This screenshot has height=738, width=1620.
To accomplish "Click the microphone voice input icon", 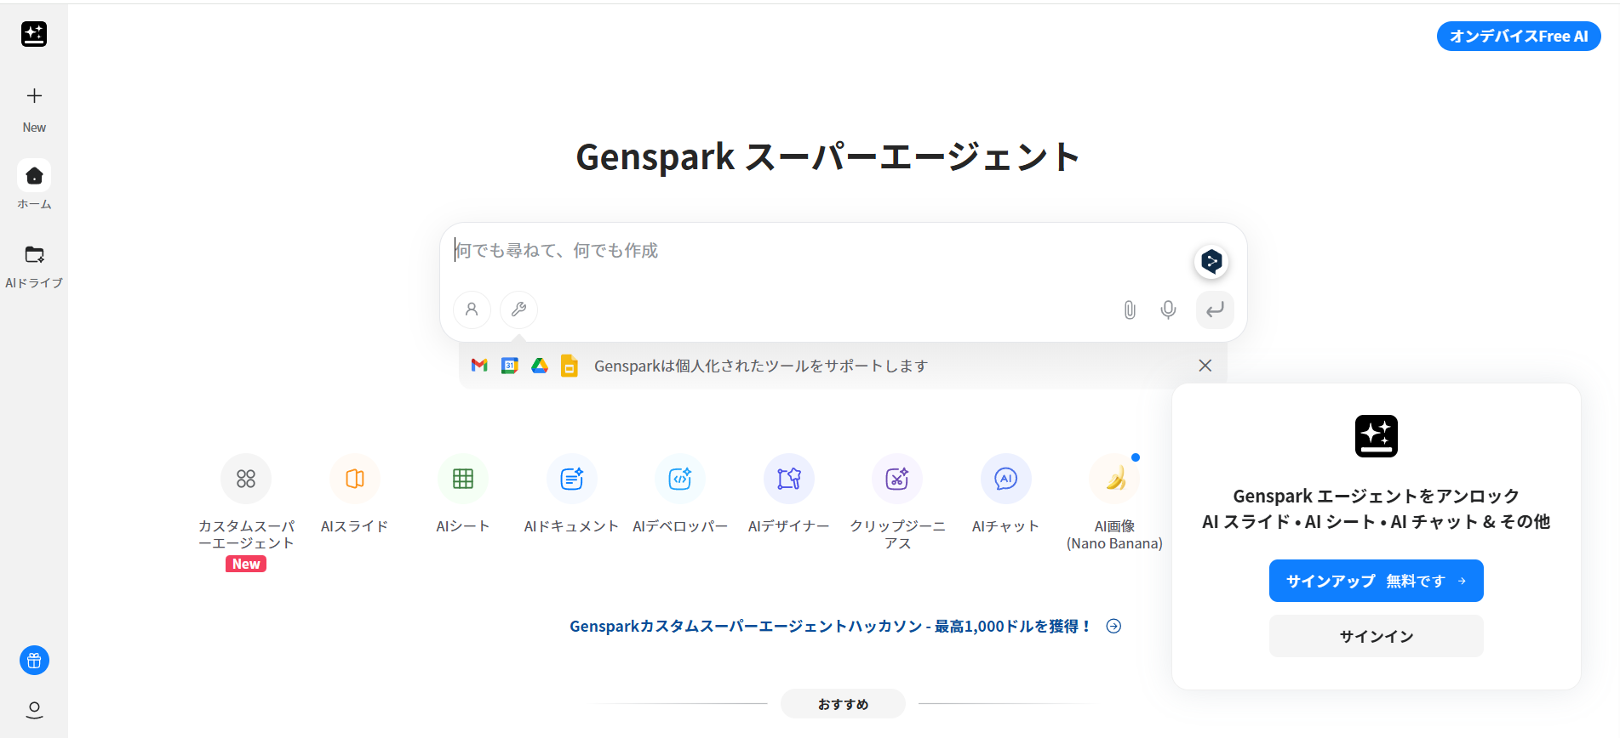I will pos(1168,309).
